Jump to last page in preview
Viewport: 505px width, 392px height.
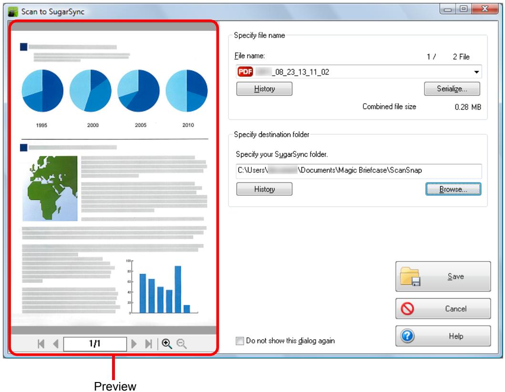click(148, 344)
